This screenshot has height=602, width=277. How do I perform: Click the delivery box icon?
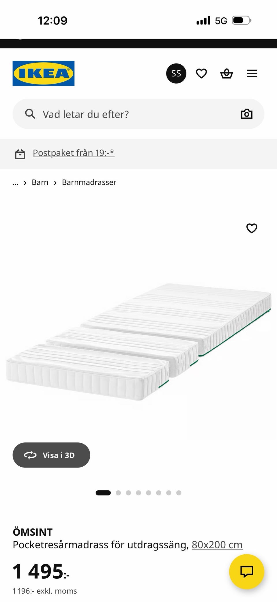(20, 154)
